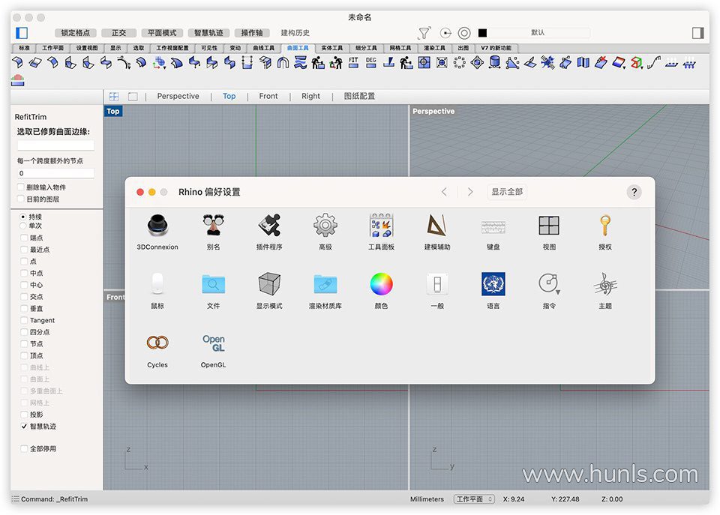720x515 pixels.
Task: Click the Millimeters units in status bar
Action: pyautogui.click(x=427, y=499)
